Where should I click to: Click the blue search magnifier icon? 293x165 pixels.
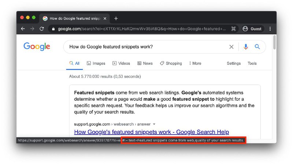[257, 47]
